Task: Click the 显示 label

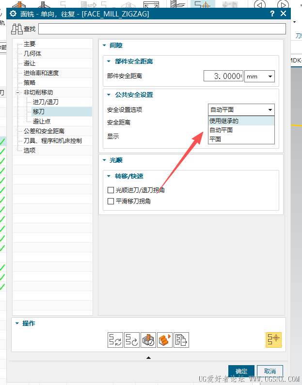Action: click(x=113, y=136)
